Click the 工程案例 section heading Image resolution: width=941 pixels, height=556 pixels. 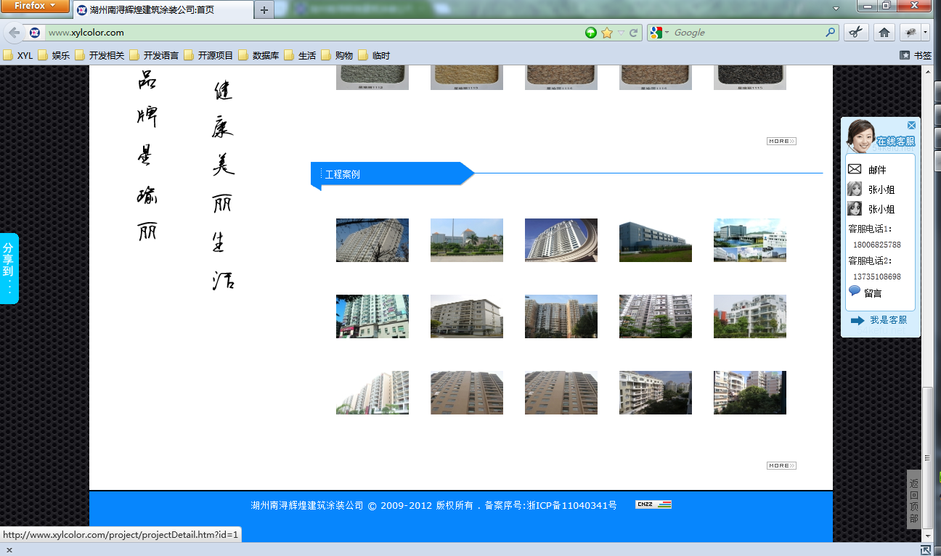coord(343,174)
